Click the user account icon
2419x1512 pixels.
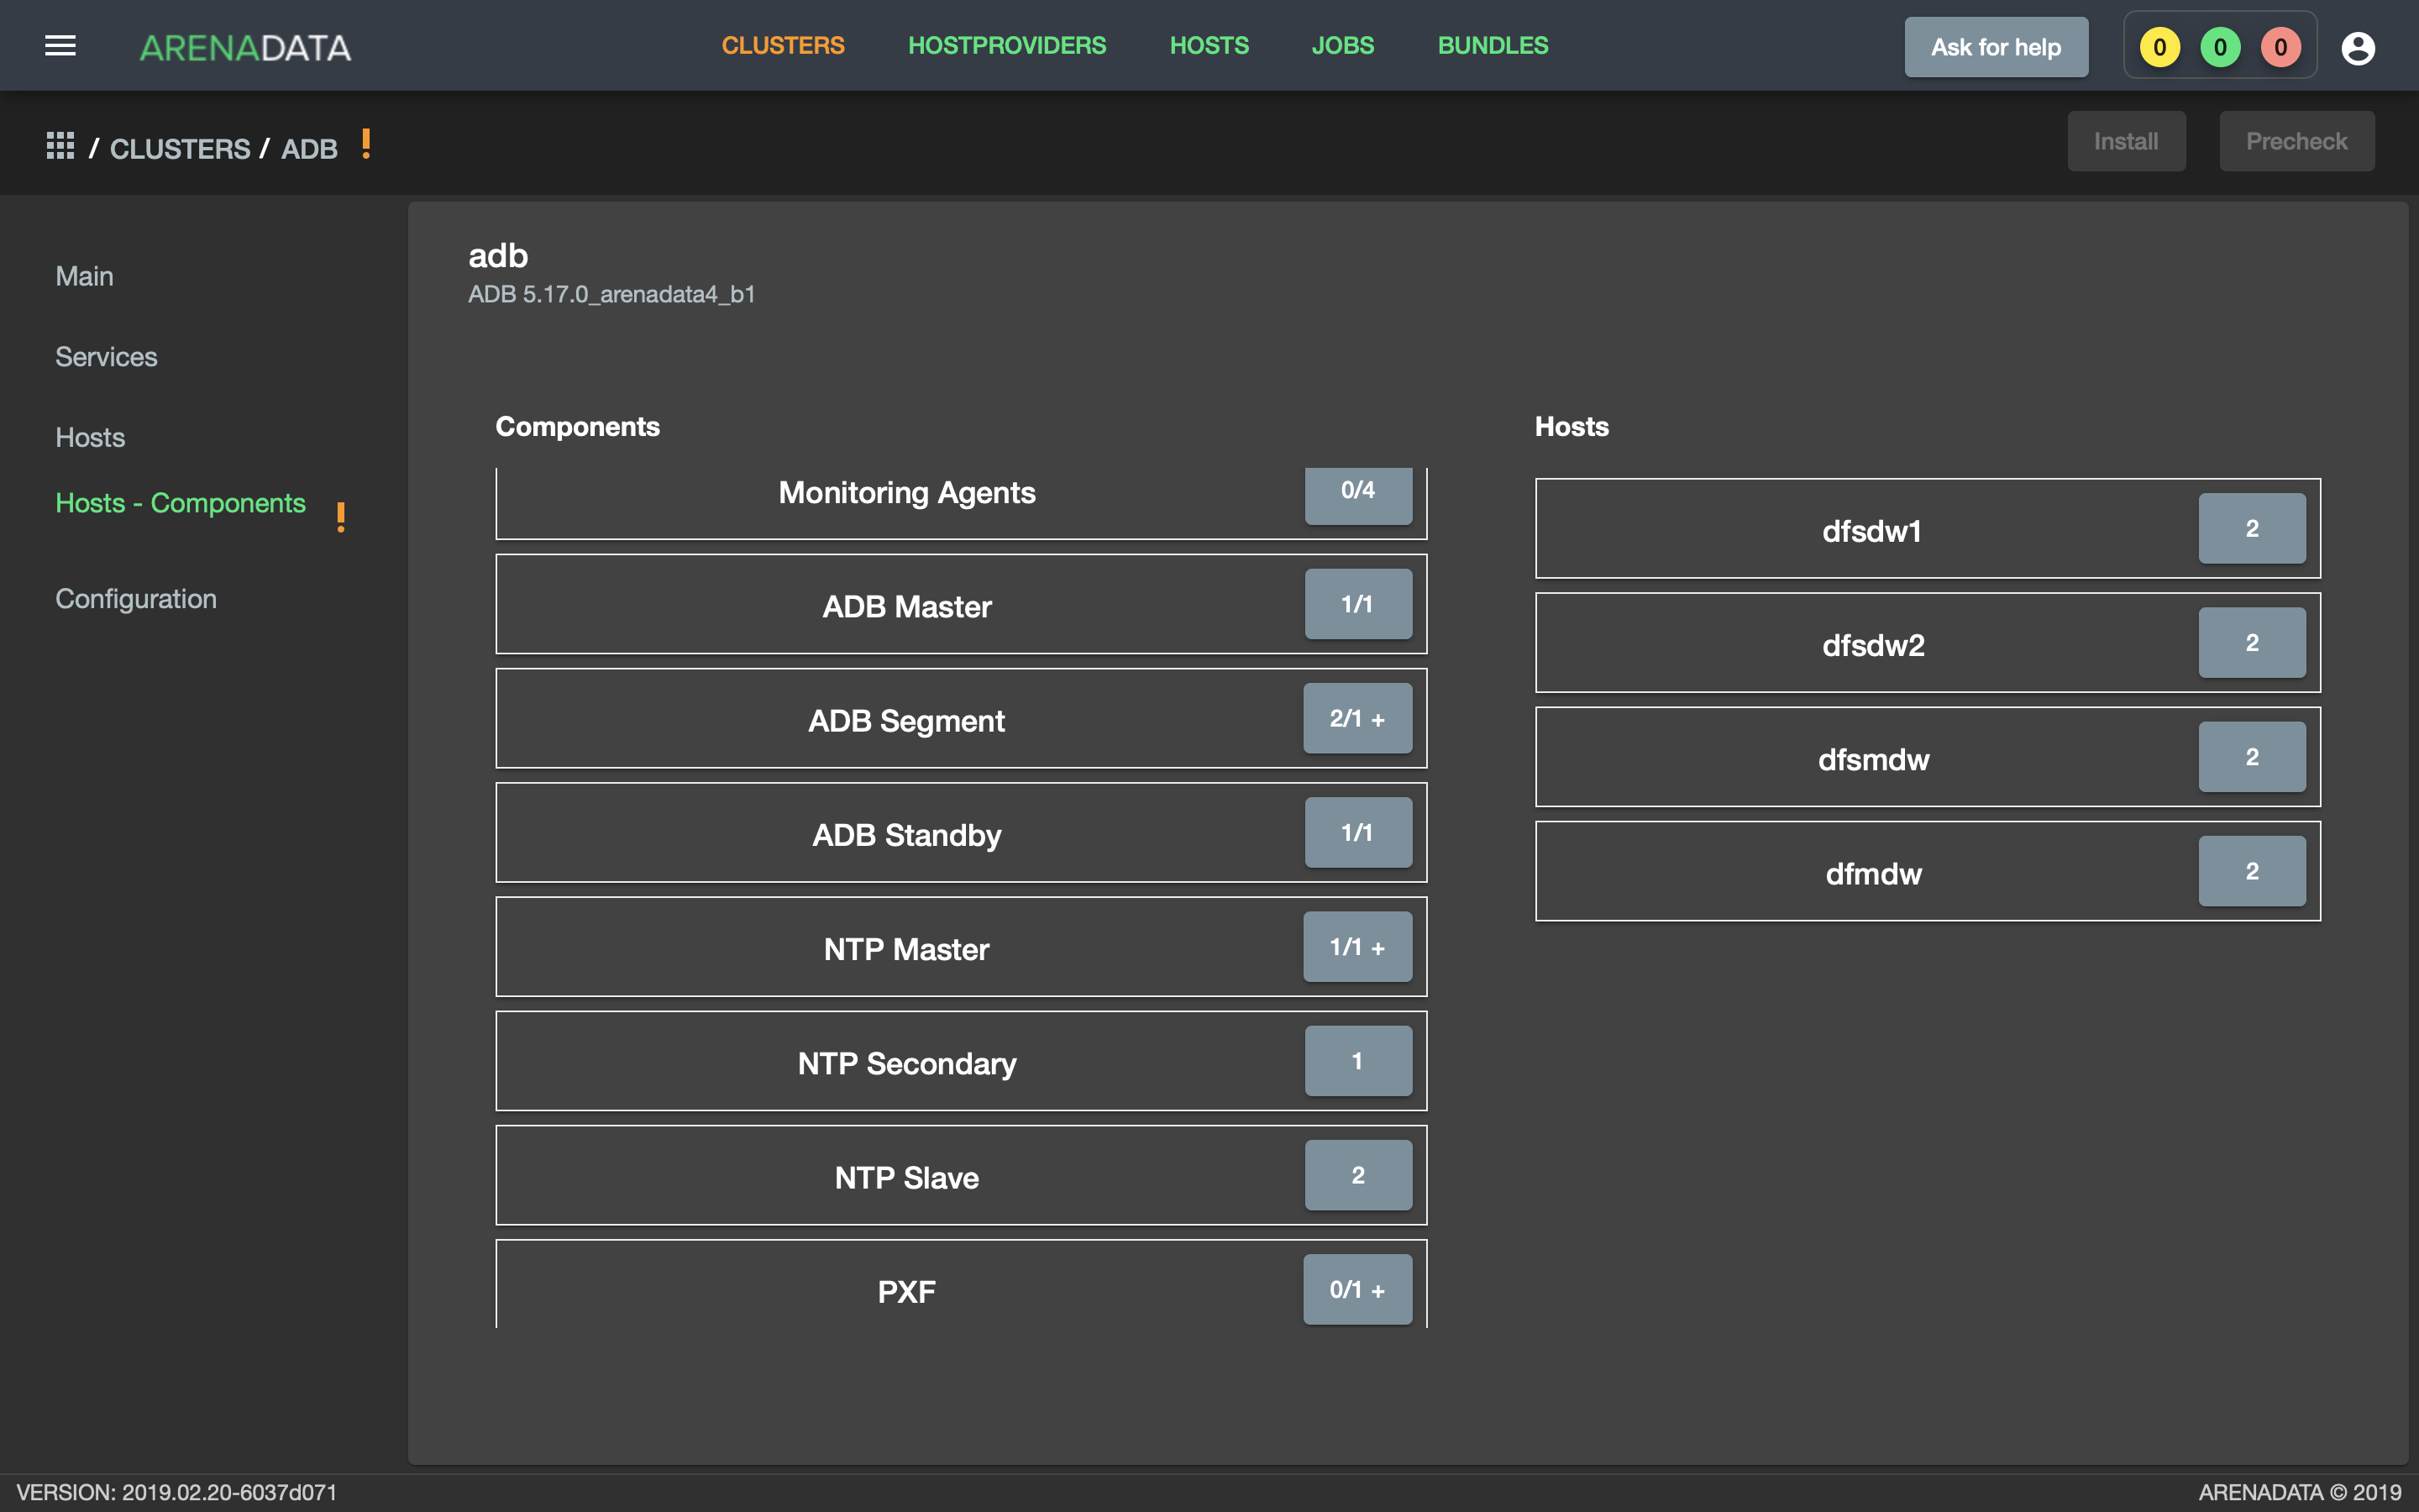point(2358,47)
